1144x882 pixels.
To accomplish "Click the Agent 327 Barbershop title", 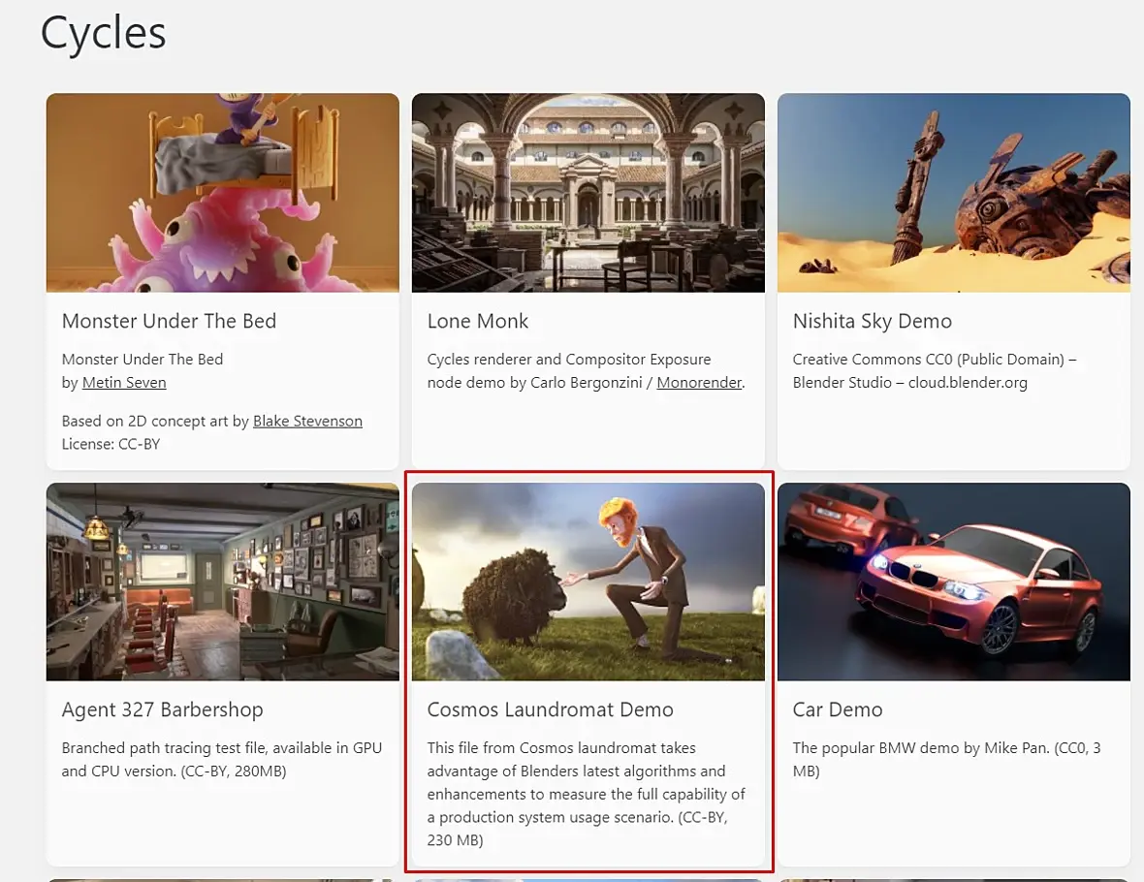I will [x=163, y=709].
